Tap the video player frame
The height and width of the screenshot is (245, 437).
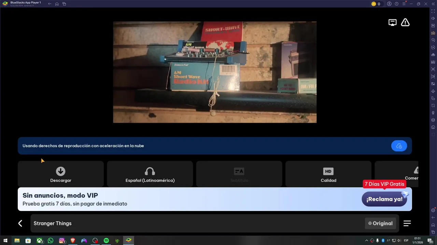point(215,72)
